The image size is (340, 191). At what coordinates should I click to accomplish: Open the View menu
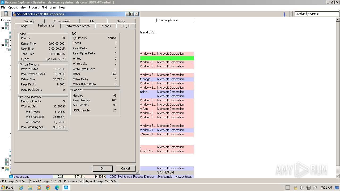point(23,7)
